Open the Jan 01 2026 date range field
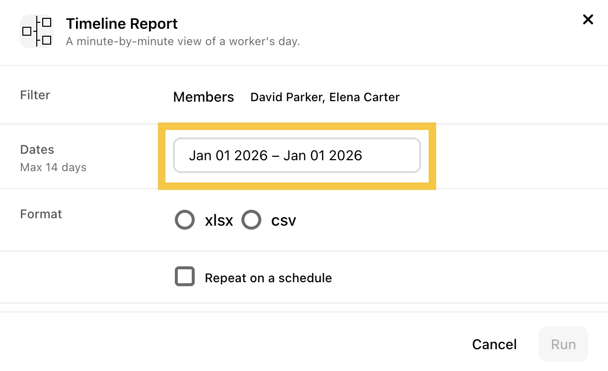This screenshot has width=608, height=371. pyautogui.click(x=297, y=156)
